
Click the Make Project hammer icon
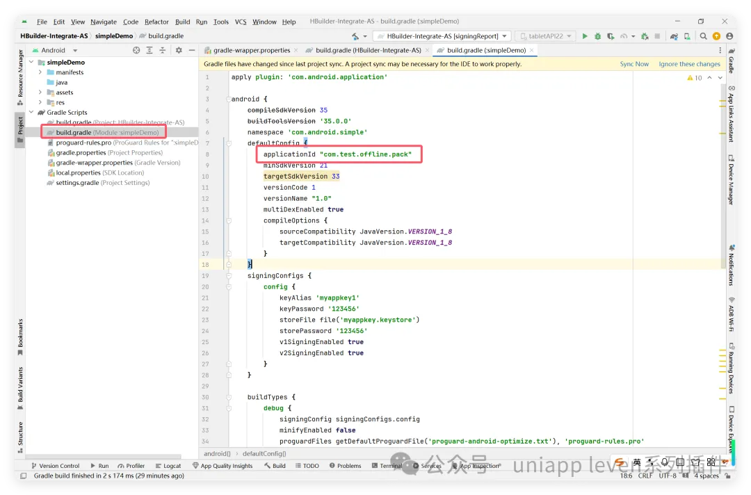click(x=355, y=36)
